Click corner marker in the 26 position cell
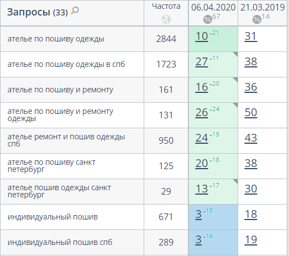 [235, 105]
